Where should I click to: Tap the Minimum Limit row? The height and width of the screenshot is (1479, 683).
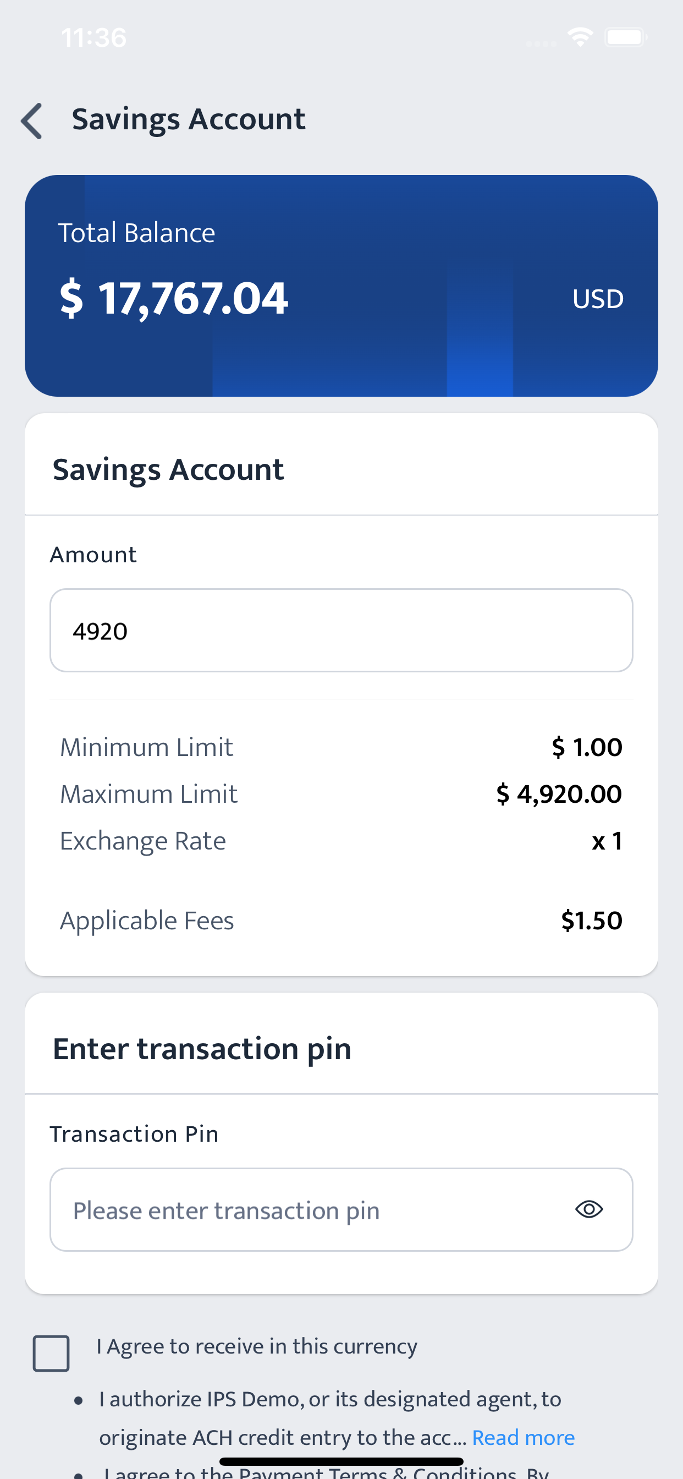[x=341, y=748]
